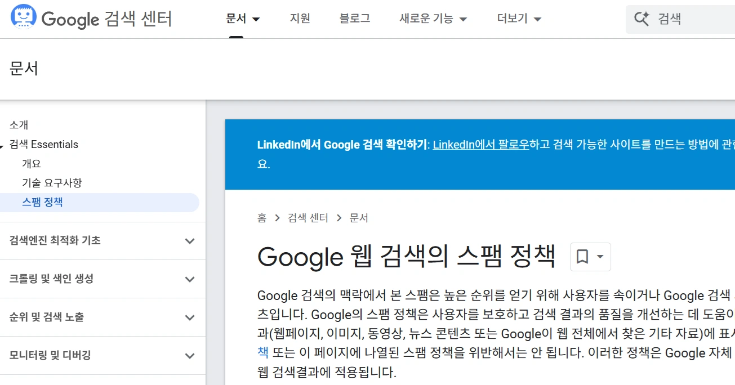This screenshot has height=385, width=735.
Task: Click the 검색 센터 breadcrumb link
Action: pos(308,218)
